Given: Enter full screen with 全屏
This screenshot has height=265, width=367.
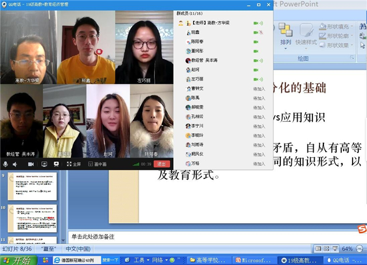Looking at the screenshot, I should click(73, 163).
